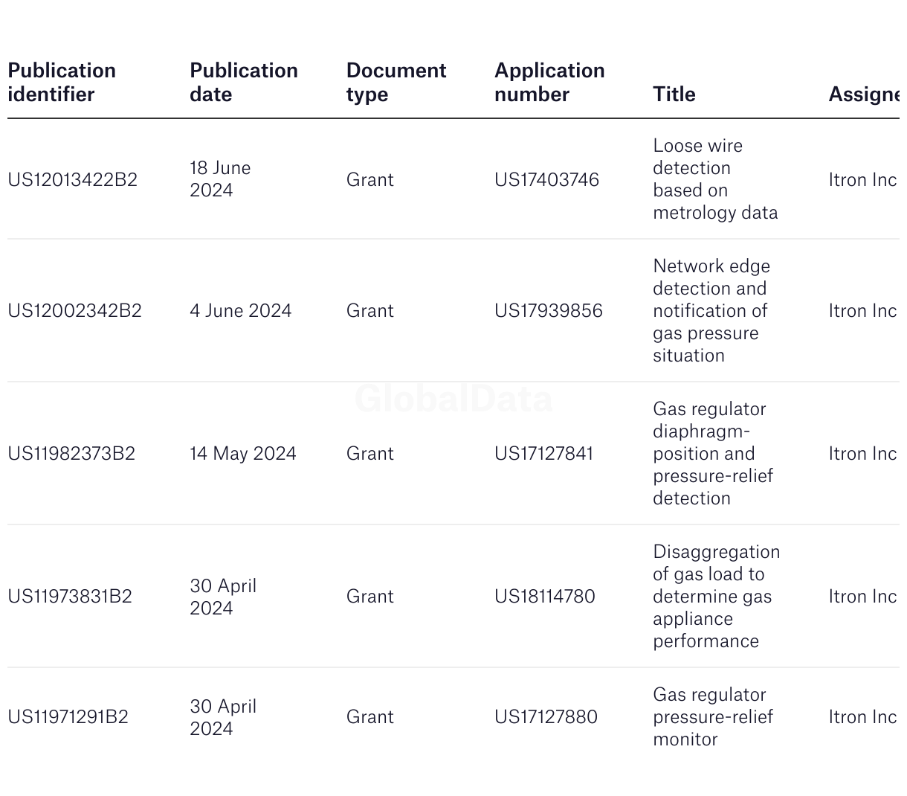Open publication US12002342B2
This screenshot has height=796, width=907.
(74, 311)
